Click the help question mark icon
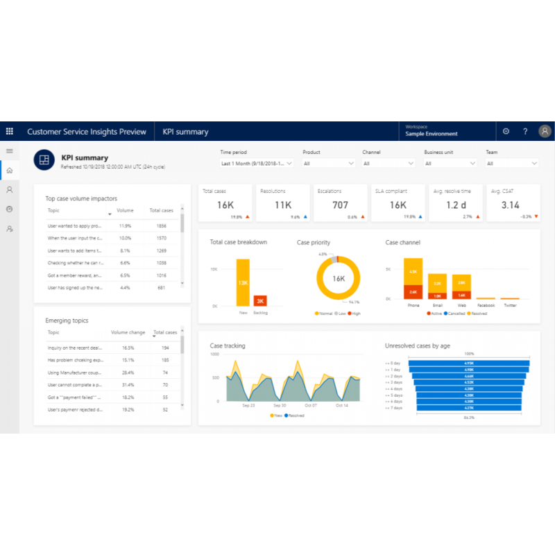 (x=525, y=131)
